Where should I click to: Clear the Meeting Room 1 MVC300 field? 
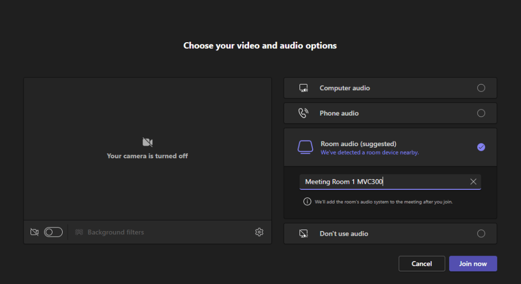tap(473, 182)
